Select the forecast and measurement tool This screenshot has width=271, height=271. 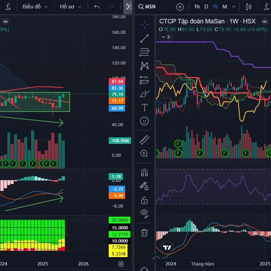[144, 80]
